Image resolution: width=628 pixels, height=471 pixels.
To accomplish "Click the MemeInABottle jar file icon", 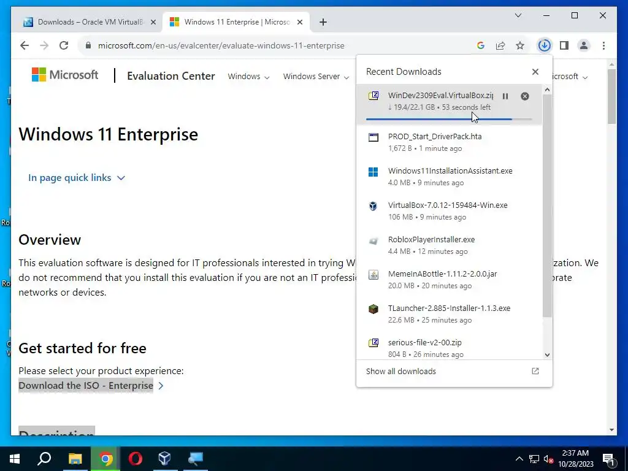I will 373,275.
